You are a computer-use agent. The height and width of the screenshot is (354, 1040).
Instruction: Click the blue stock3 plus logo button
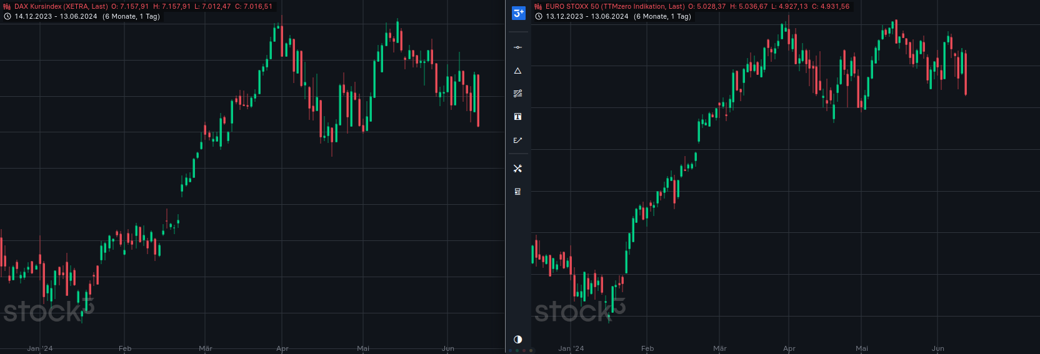pos(518,13)
